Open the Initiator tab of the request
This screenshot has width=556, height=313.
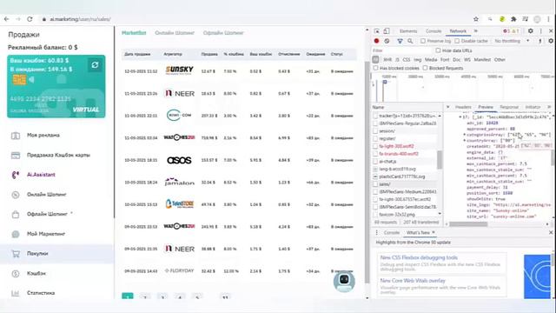(533, 107)
